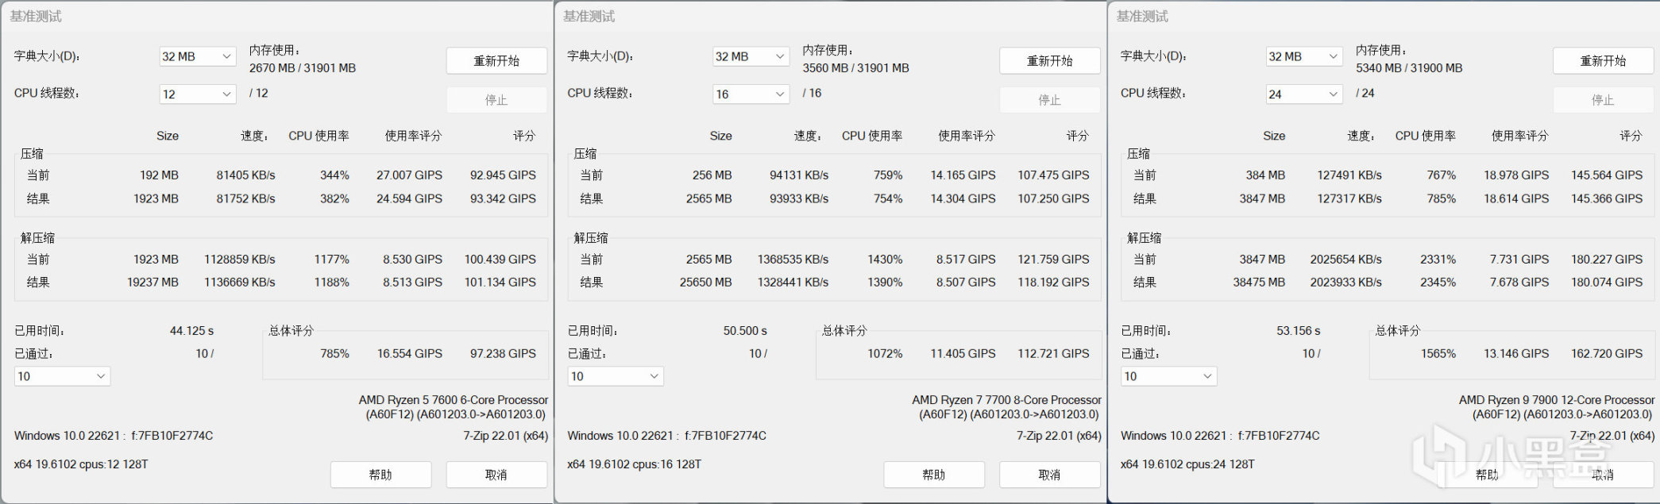
Task: Open dictionary size dropdown in Ryzen 9 7900 window
Action: (1304, 56)
